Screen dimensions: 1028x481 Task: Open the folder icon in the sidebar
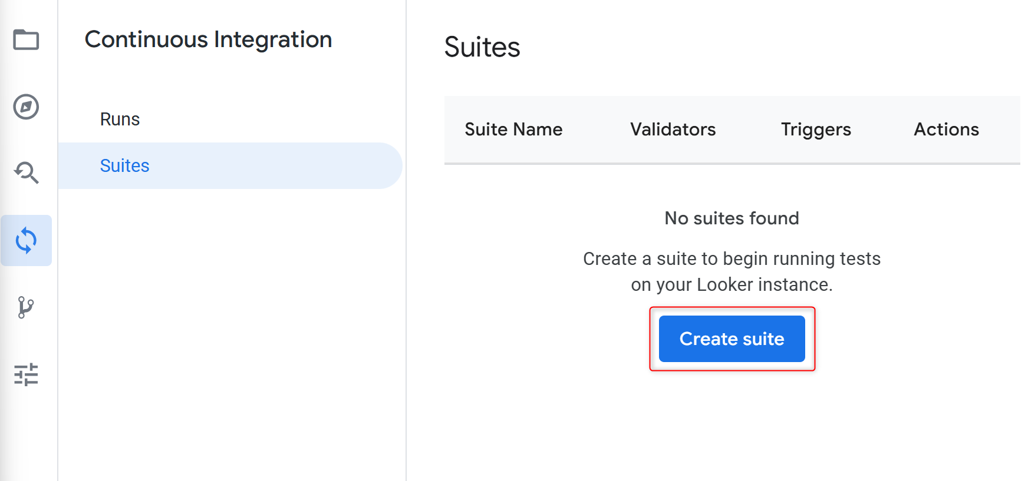26,40
